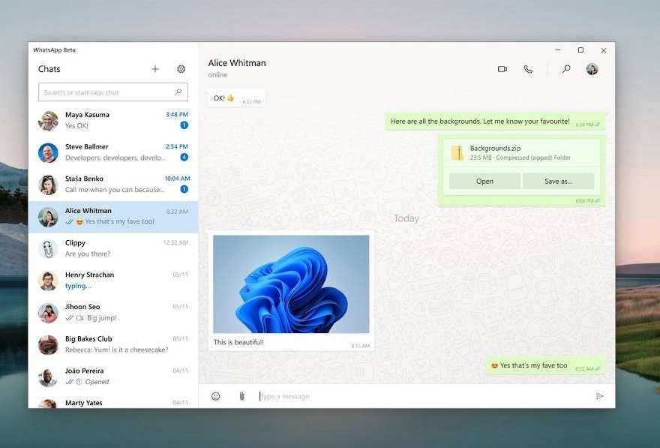Open Alice's profile picture in header
The image size is (660, 448).
click(592, 69)
